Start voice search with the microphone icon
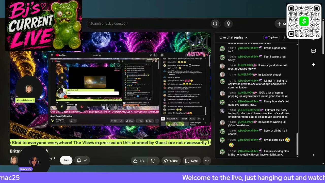Viewport: 325px width, 183px height. click(x=228, y=24)
